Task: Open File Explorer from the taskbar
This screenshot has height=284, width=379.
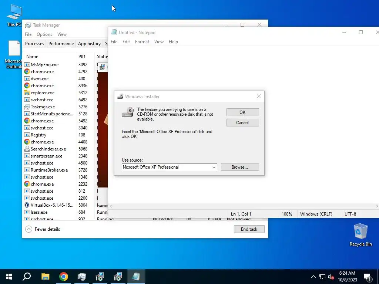Action: tap(45, 277)
